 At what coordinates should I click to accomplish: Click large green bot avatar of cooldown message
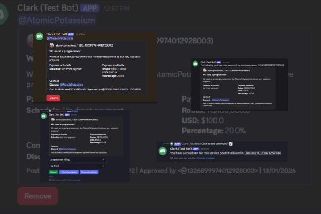coord(163,151)
